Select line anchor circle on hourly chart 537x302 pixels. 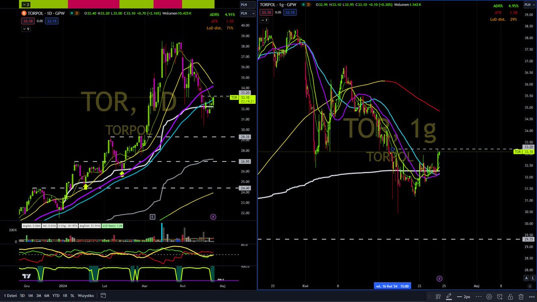392,149
